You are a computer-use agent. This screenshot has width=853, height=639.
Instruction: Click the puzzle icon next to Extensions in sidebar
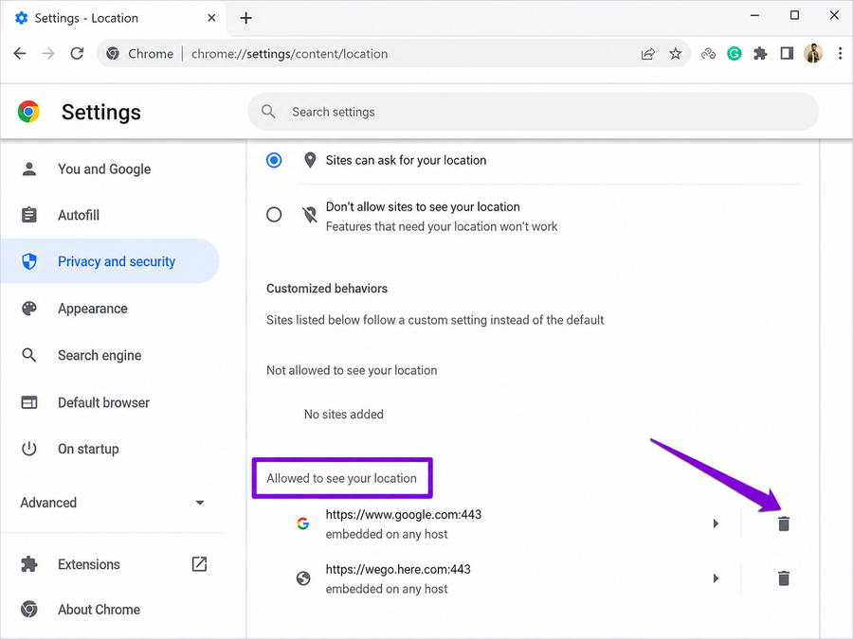tap(29, 564)
